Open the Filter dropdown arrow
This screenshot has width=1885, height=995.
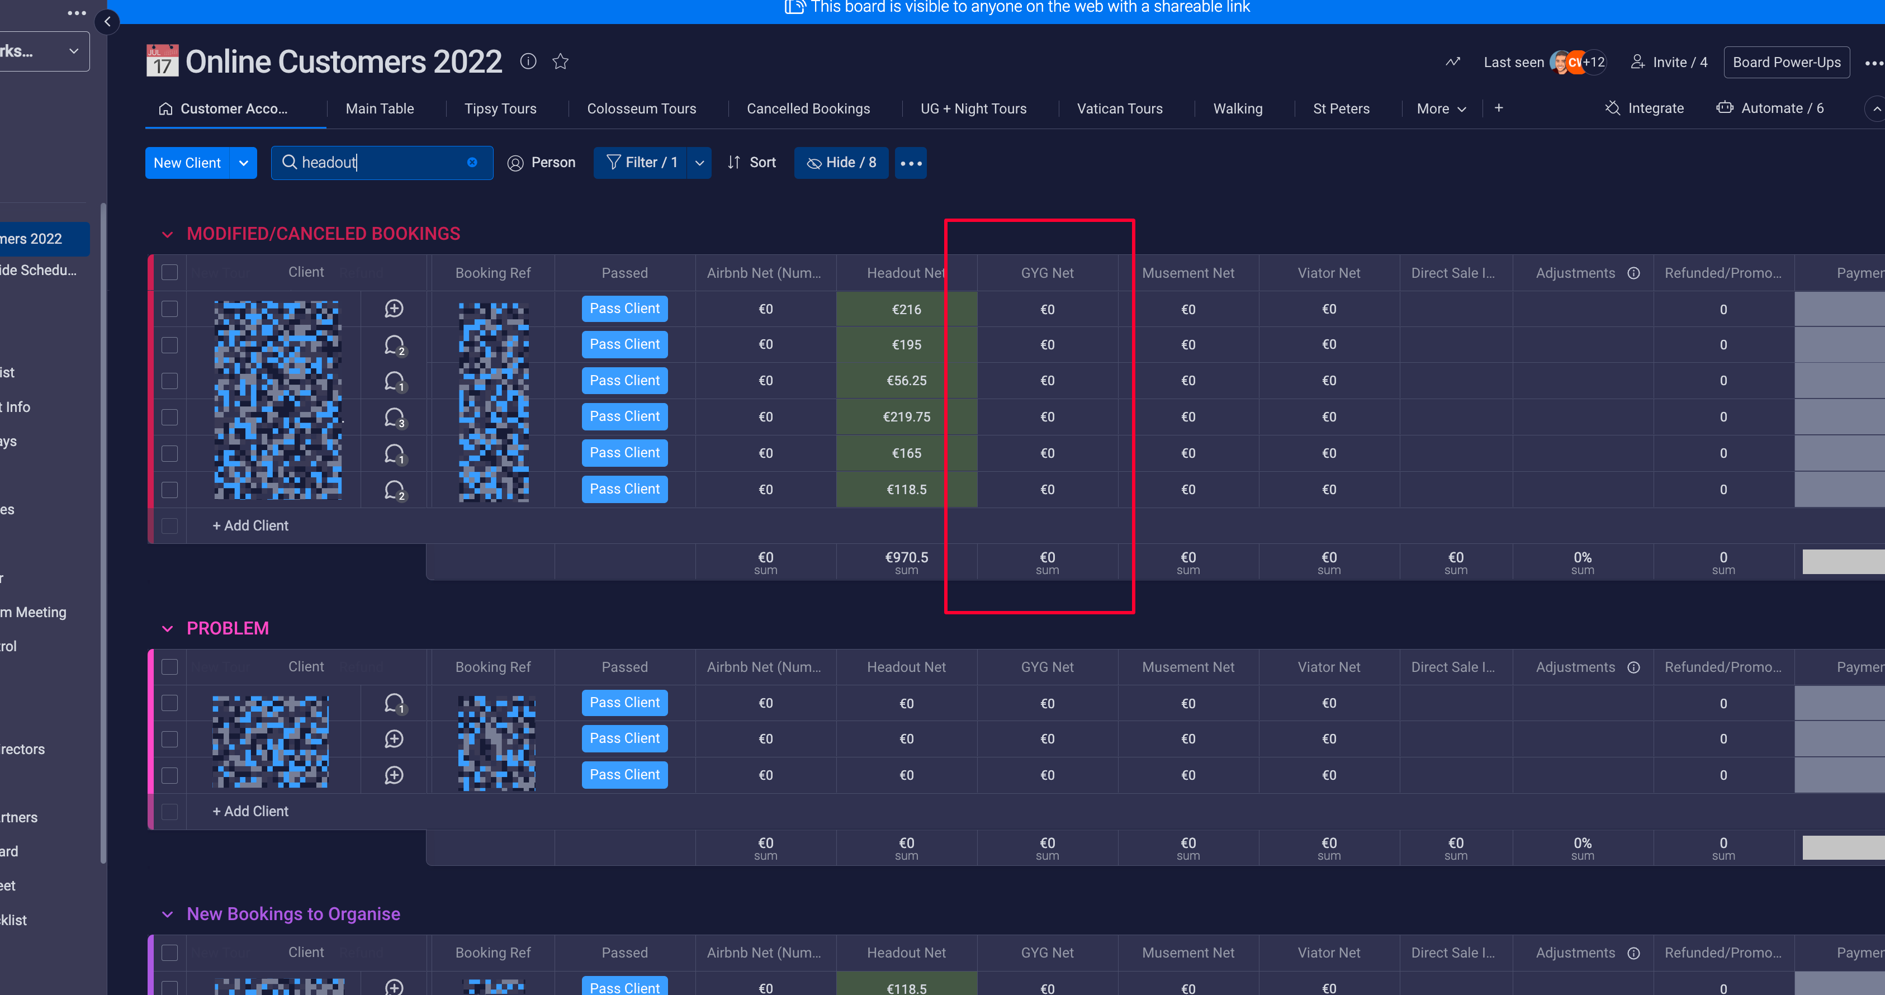[699, 163]
